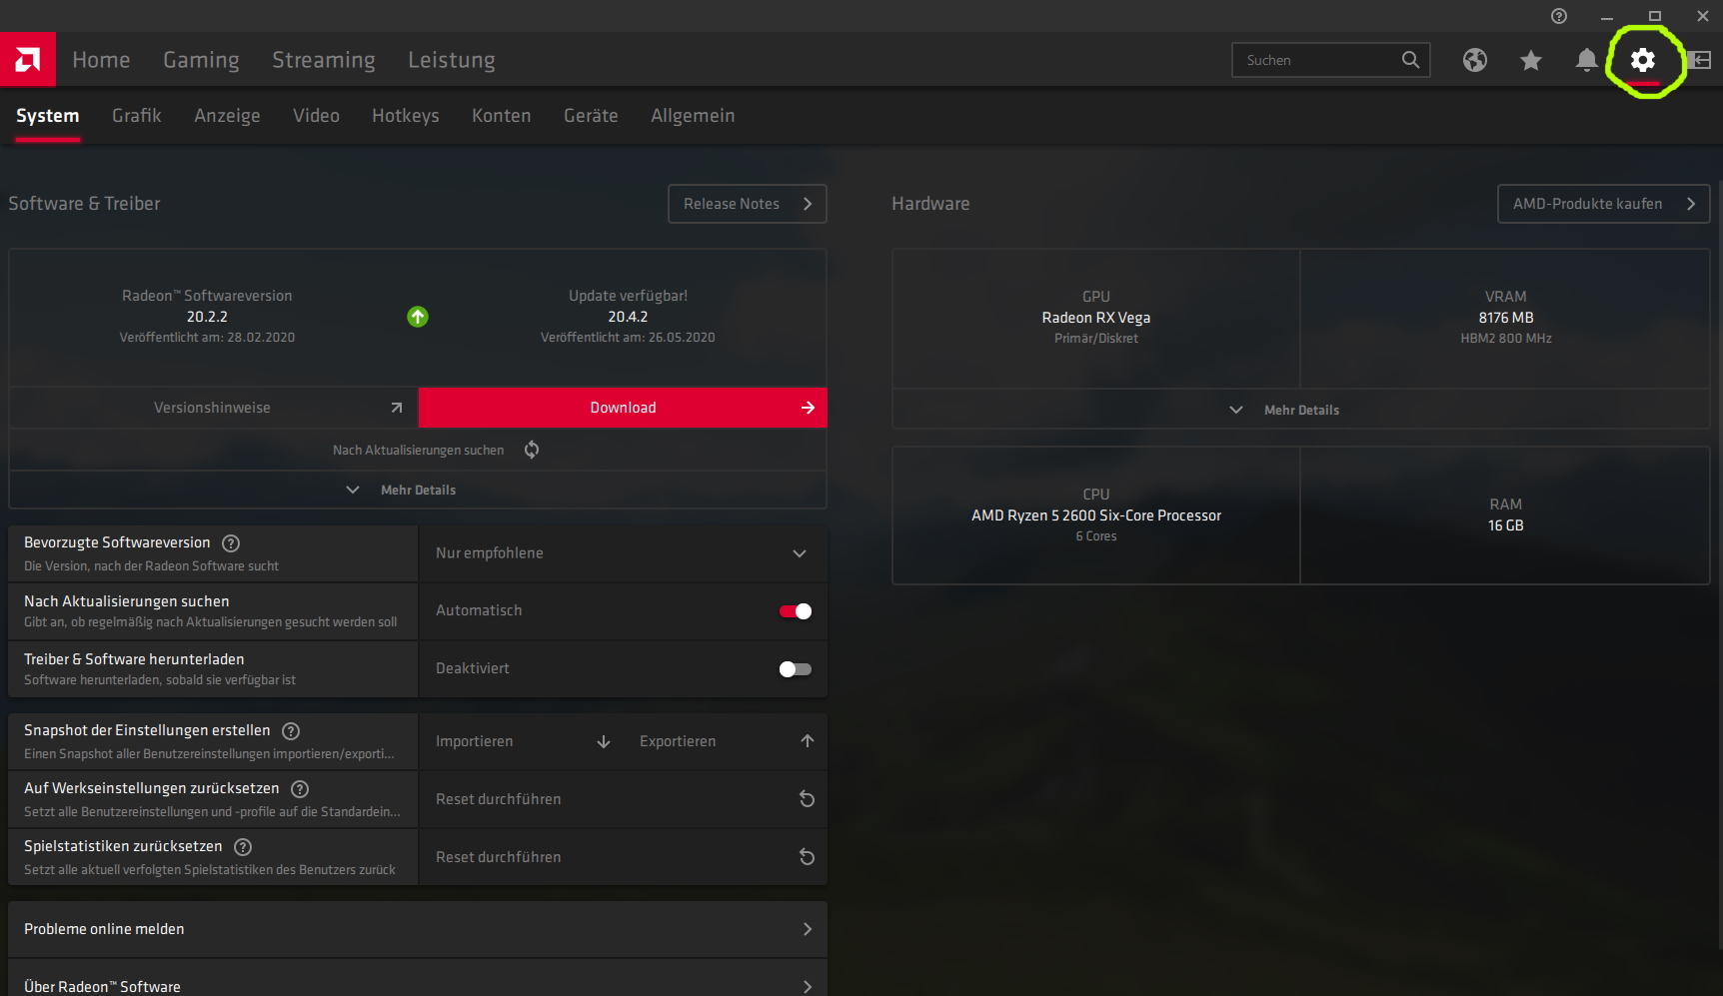Click Reset durchführen for Spielstatistiken
This screenshot has height=996, width=1723.
coord(623,857)
